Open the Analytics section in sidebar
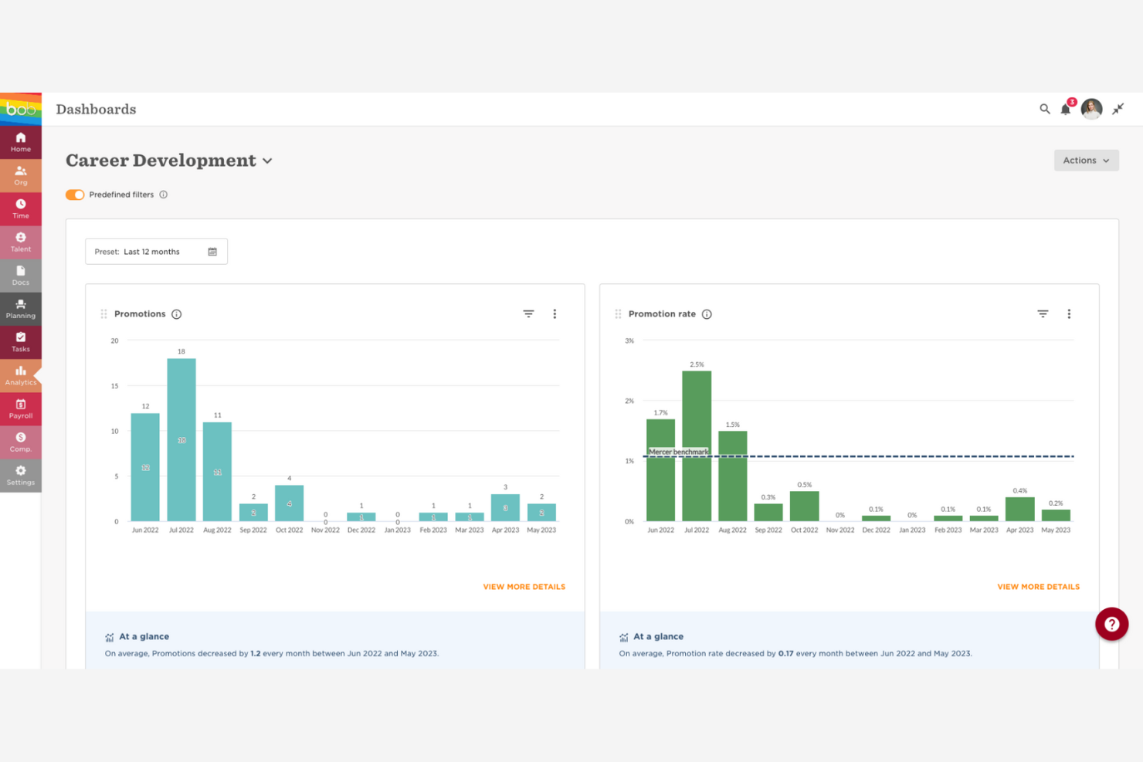 click(21, 375)
